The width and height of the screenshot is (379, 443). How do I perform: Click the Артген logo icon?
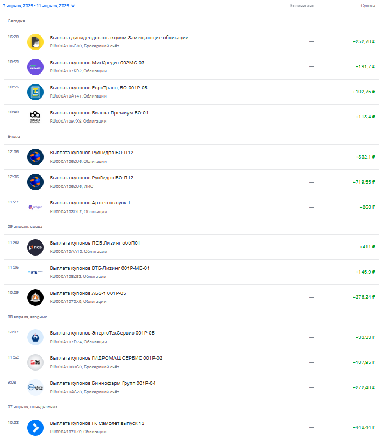(x=35, y=207)
